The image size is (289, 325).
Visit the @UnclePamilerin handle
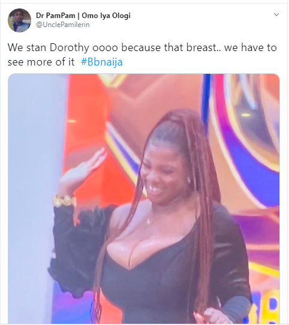[63, 25]
